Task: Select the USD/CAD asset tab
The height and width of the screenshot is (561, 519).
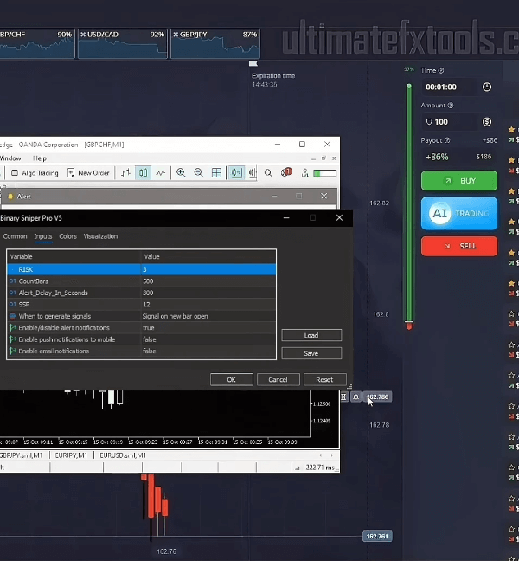Action: [x=123, y=43]
